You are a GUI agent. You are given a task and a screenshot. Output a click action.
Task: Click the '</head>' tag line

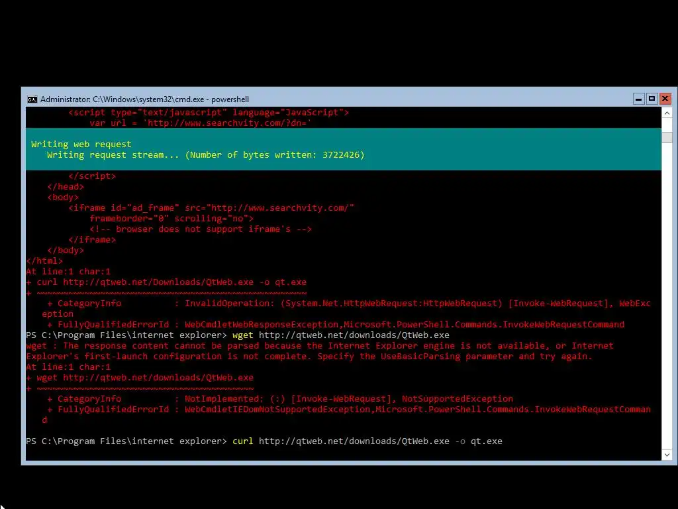click(x=66, y=186)
